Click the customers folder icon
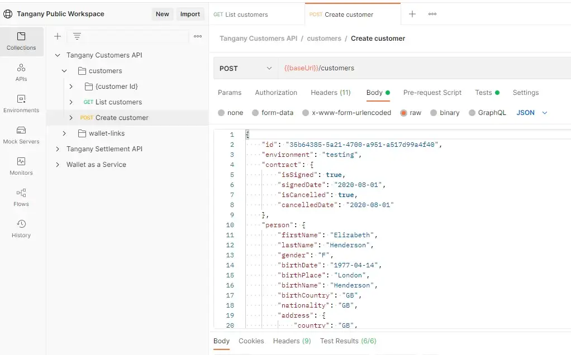The height and width of the screenshot is (355, 571). [x=82, y=71]
